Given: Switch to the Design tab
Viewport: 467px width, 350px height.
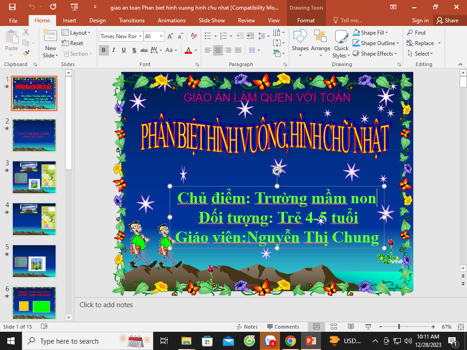Looking at the screenshot, I should [x=97, y=21].
